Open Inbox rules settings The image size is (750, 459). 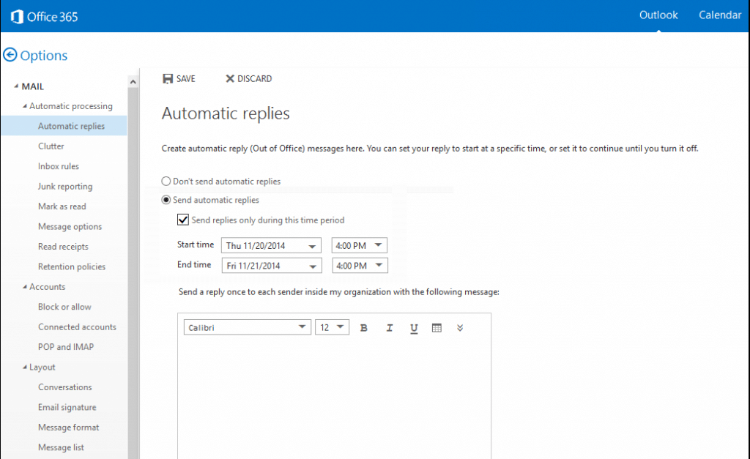coord(59,166)
